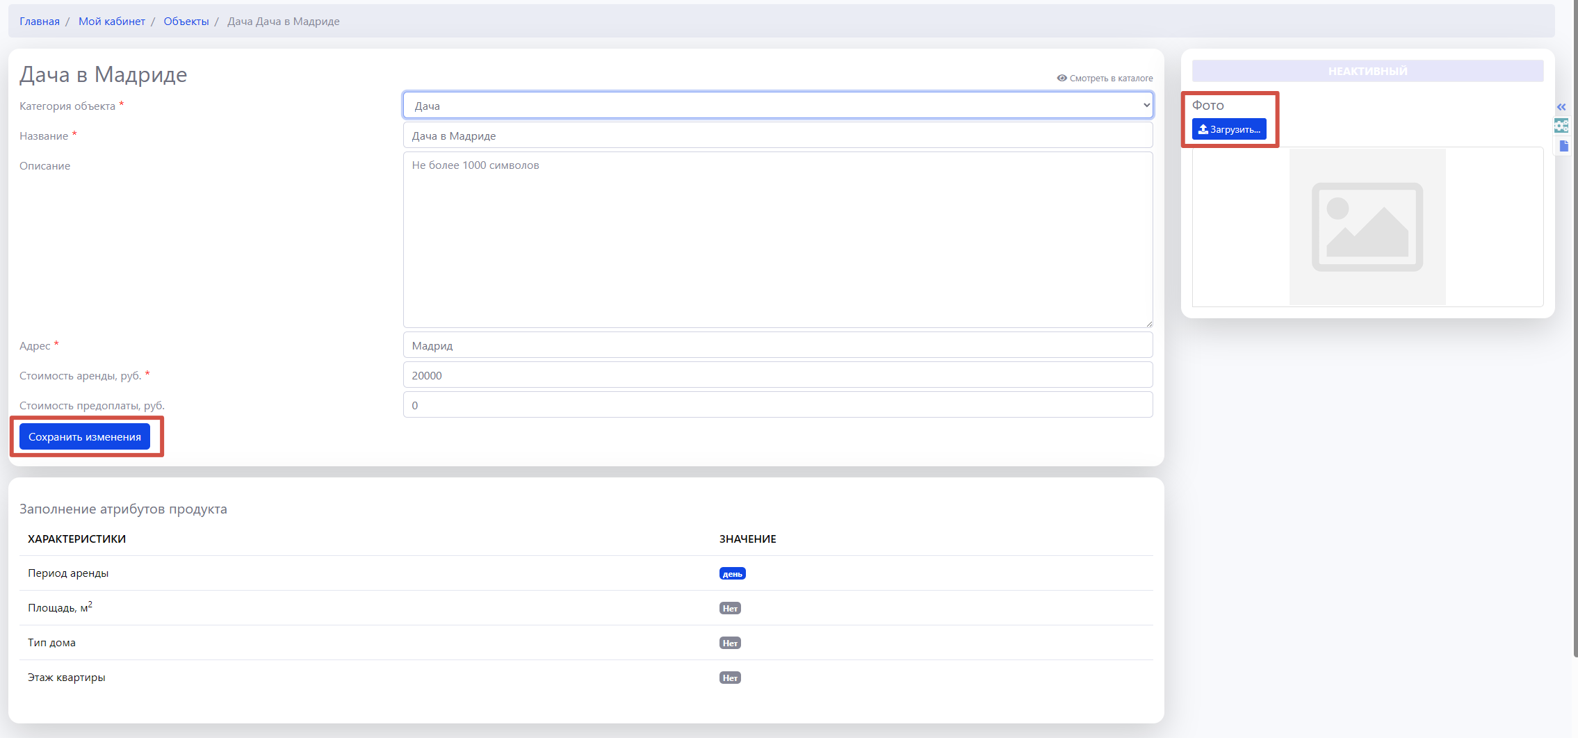Click the 'НЕАКТИВНЫЙ' status banner
This screenshot has height=738, width=1578.
(x=1367, y=71)
